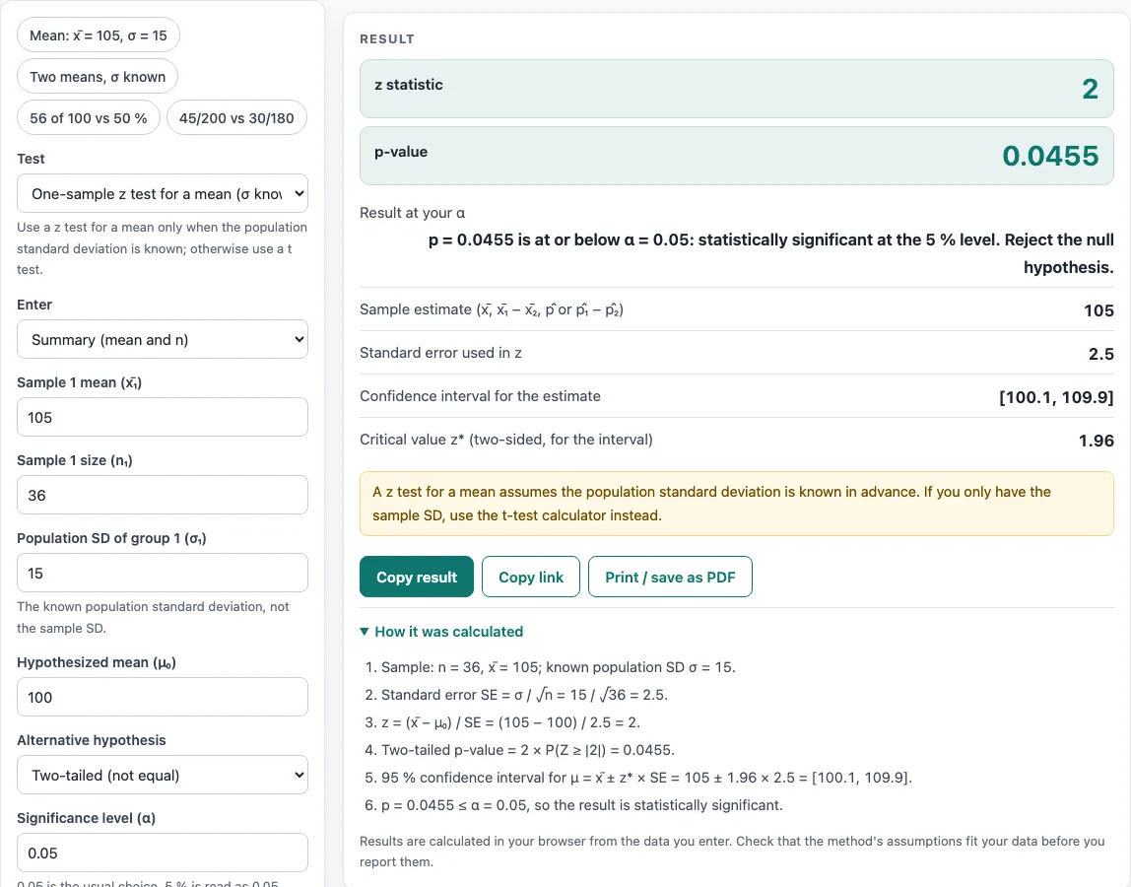
Task: Click the 'Hypothesized mean (μ₀)' label
Action: tap(97, 662)
